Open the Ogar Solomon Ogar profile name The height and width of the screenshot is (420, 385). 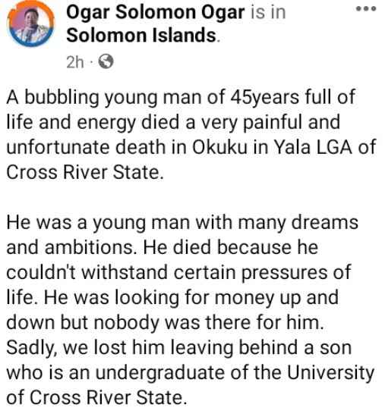[156, 13]
